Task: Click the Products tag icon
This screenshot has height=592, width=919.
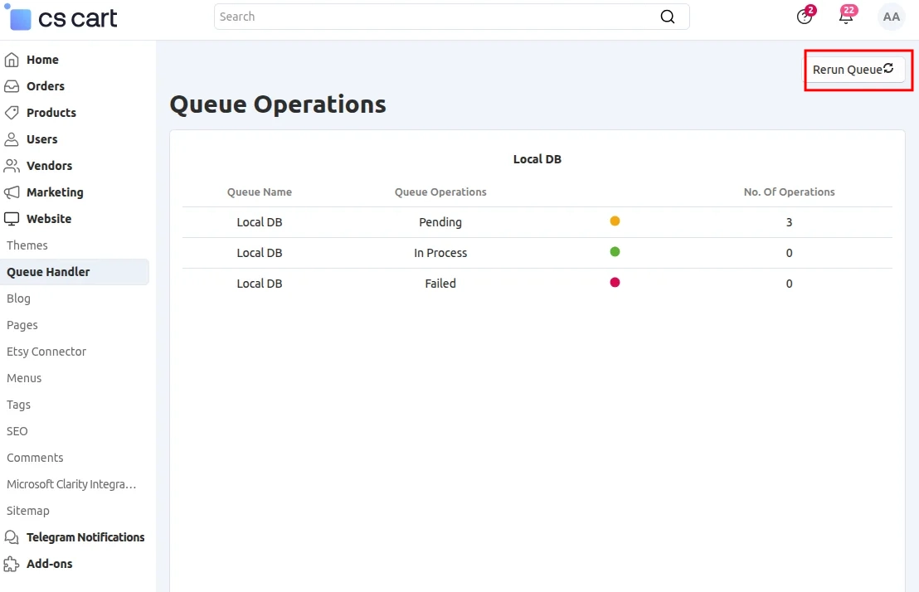Action: (x=12, y=113)
